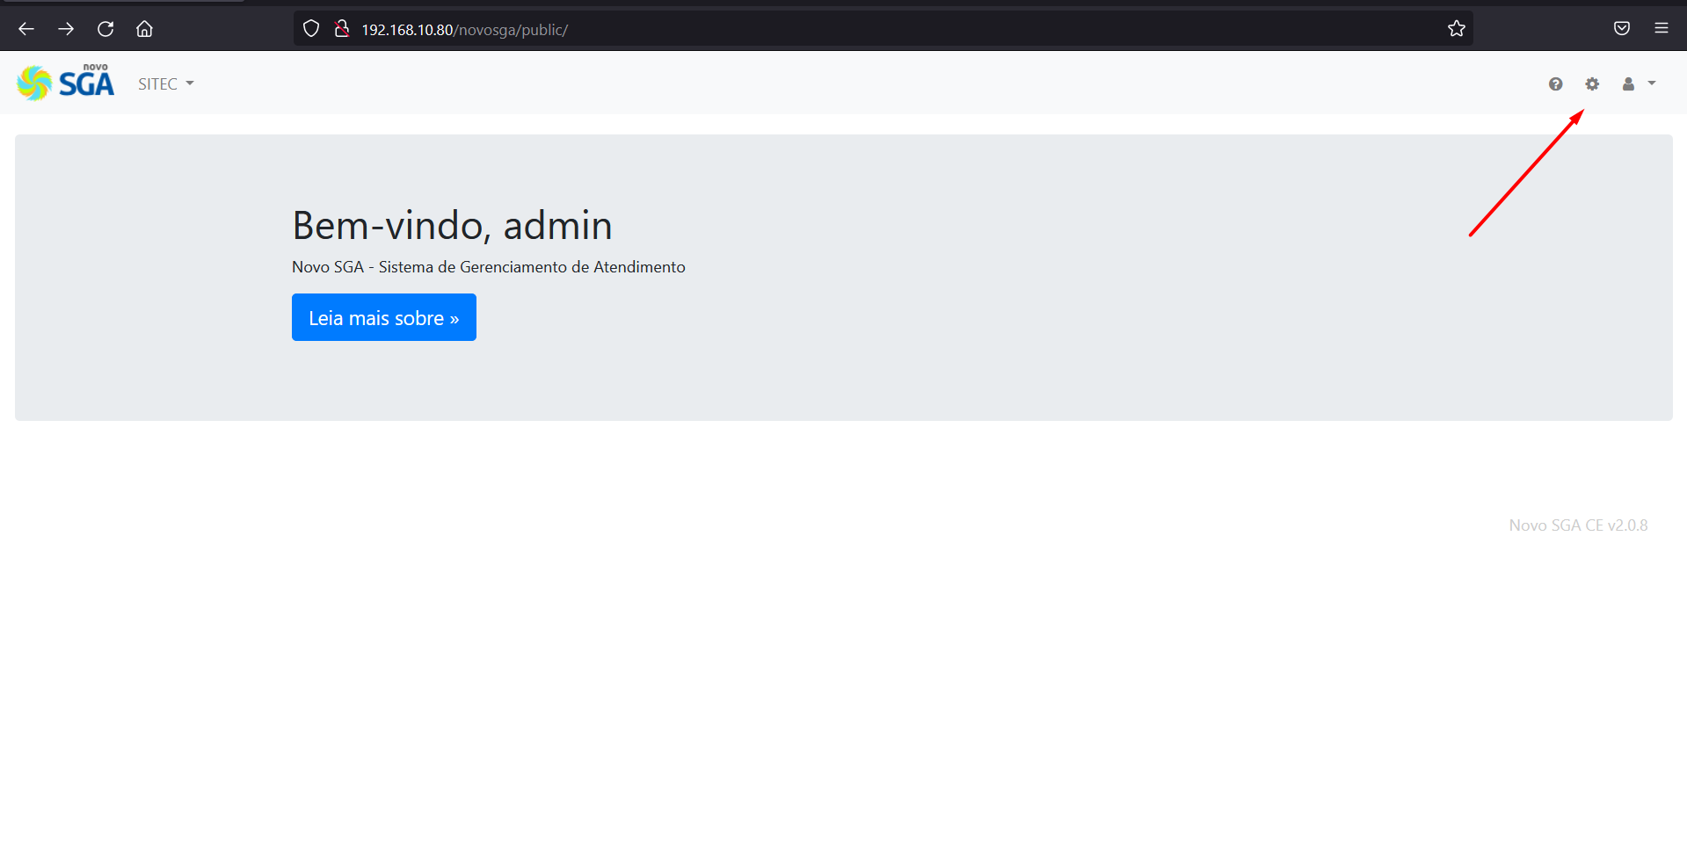
Task: Click the Novo SGA logo
Action: click(66, 83)
